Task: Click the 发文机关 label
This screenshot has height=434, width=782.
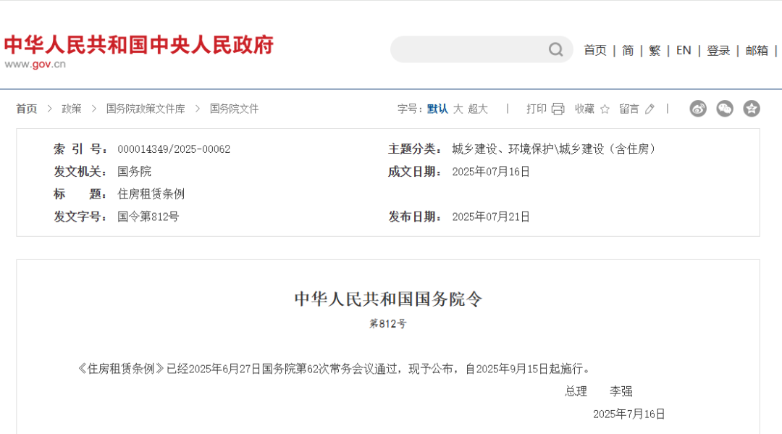Action: pos(80,172)
